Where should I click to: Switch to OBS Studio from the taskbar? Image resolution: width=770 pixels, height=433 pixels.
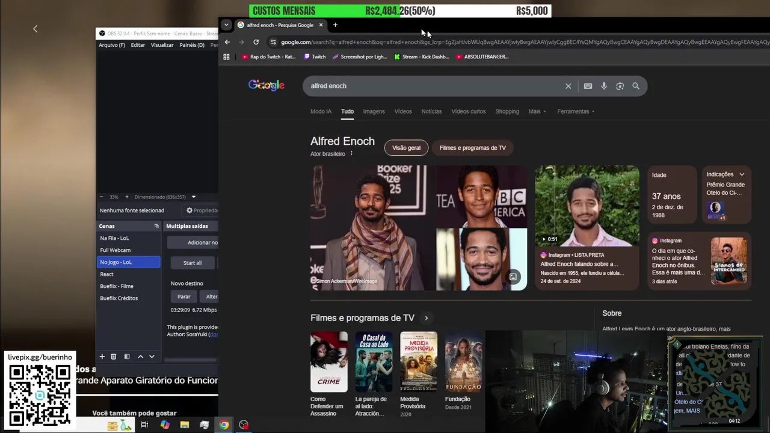point(244,425)
